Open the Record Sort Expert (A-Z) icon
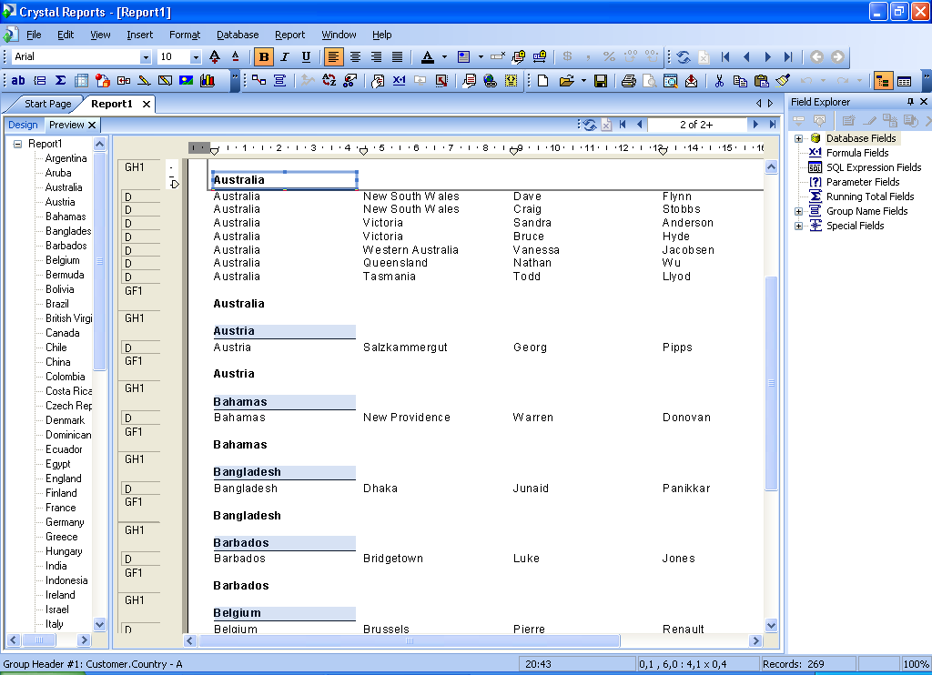932x675 pixels. [329, 80]
